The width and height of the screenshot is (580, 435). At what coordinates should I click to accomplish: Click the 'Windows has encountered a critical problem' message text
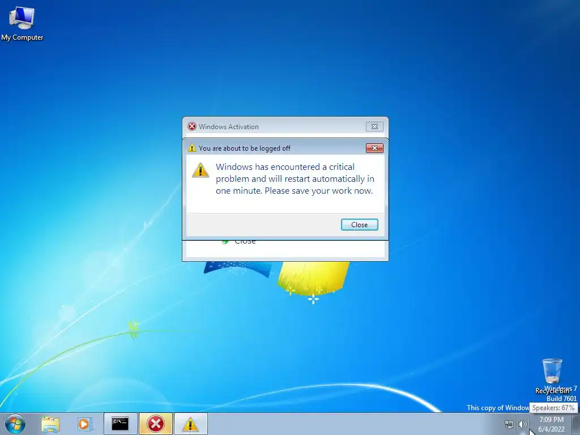(x=295, y=178)
